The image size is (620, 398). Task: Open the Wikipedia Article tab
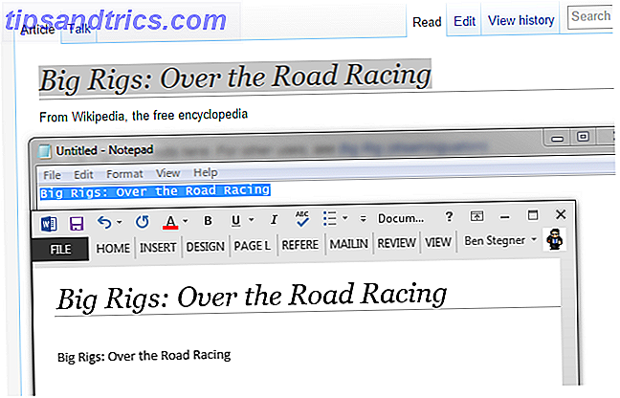[37, 30]
